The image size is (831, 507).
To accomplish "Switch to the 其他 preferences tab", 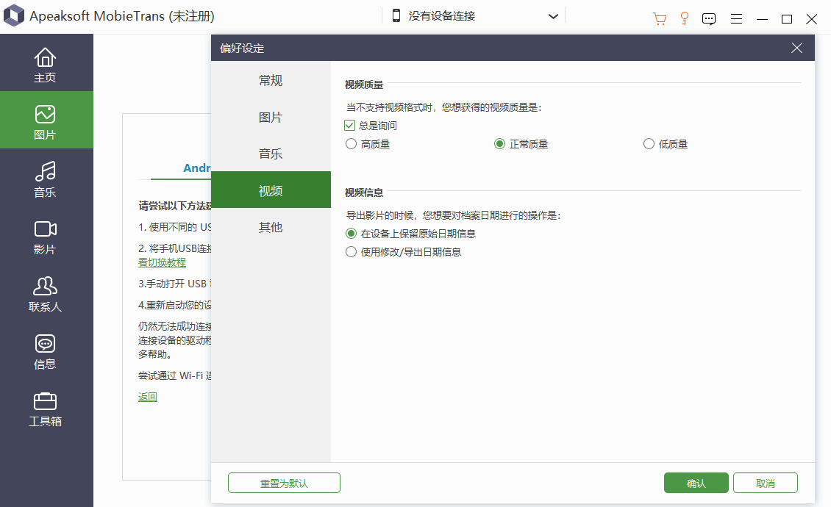I will coord(271,227).
